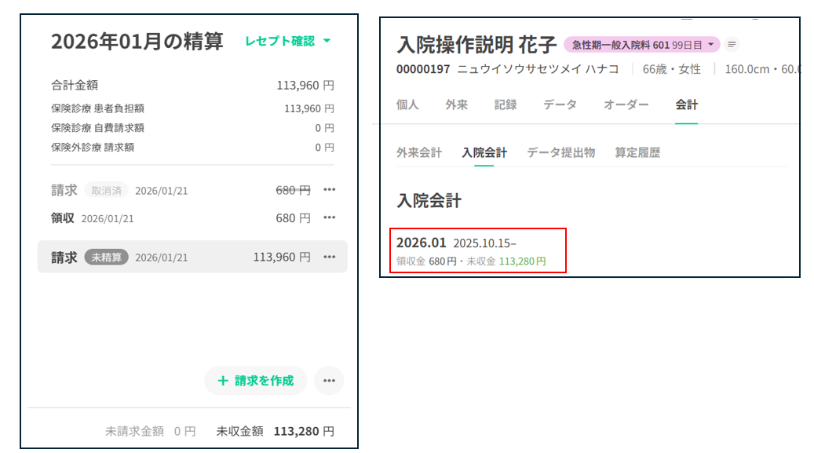Open the 2026.01 入院会計 entry
The image size is (814, 453).
477,250
